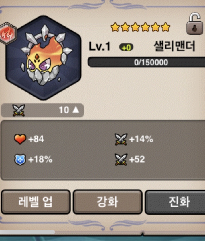Expand the attack power triangle arrow
The width and height of the screenshot is (205, 241).
pos(76,110)
